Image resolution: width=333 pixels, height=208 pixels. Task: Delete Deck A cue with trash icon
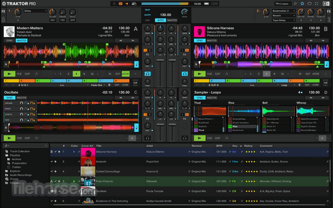(x=109, y=85)
